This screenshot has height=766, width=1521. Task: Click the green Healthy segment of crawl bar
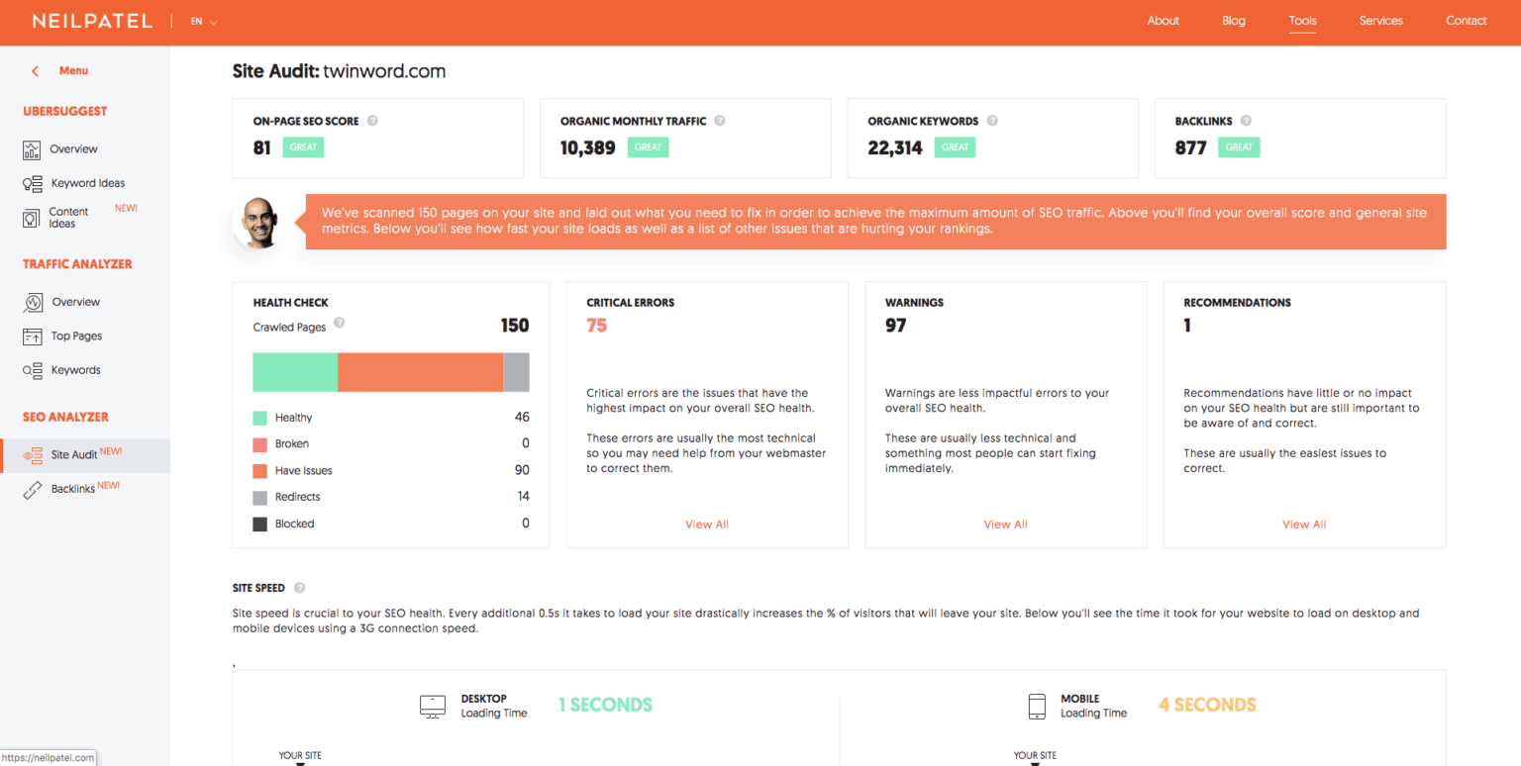click(295, 372)
